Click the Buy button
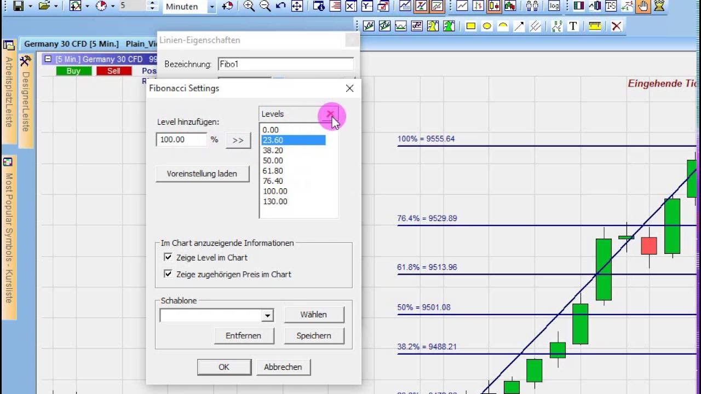 coord(73,71)
